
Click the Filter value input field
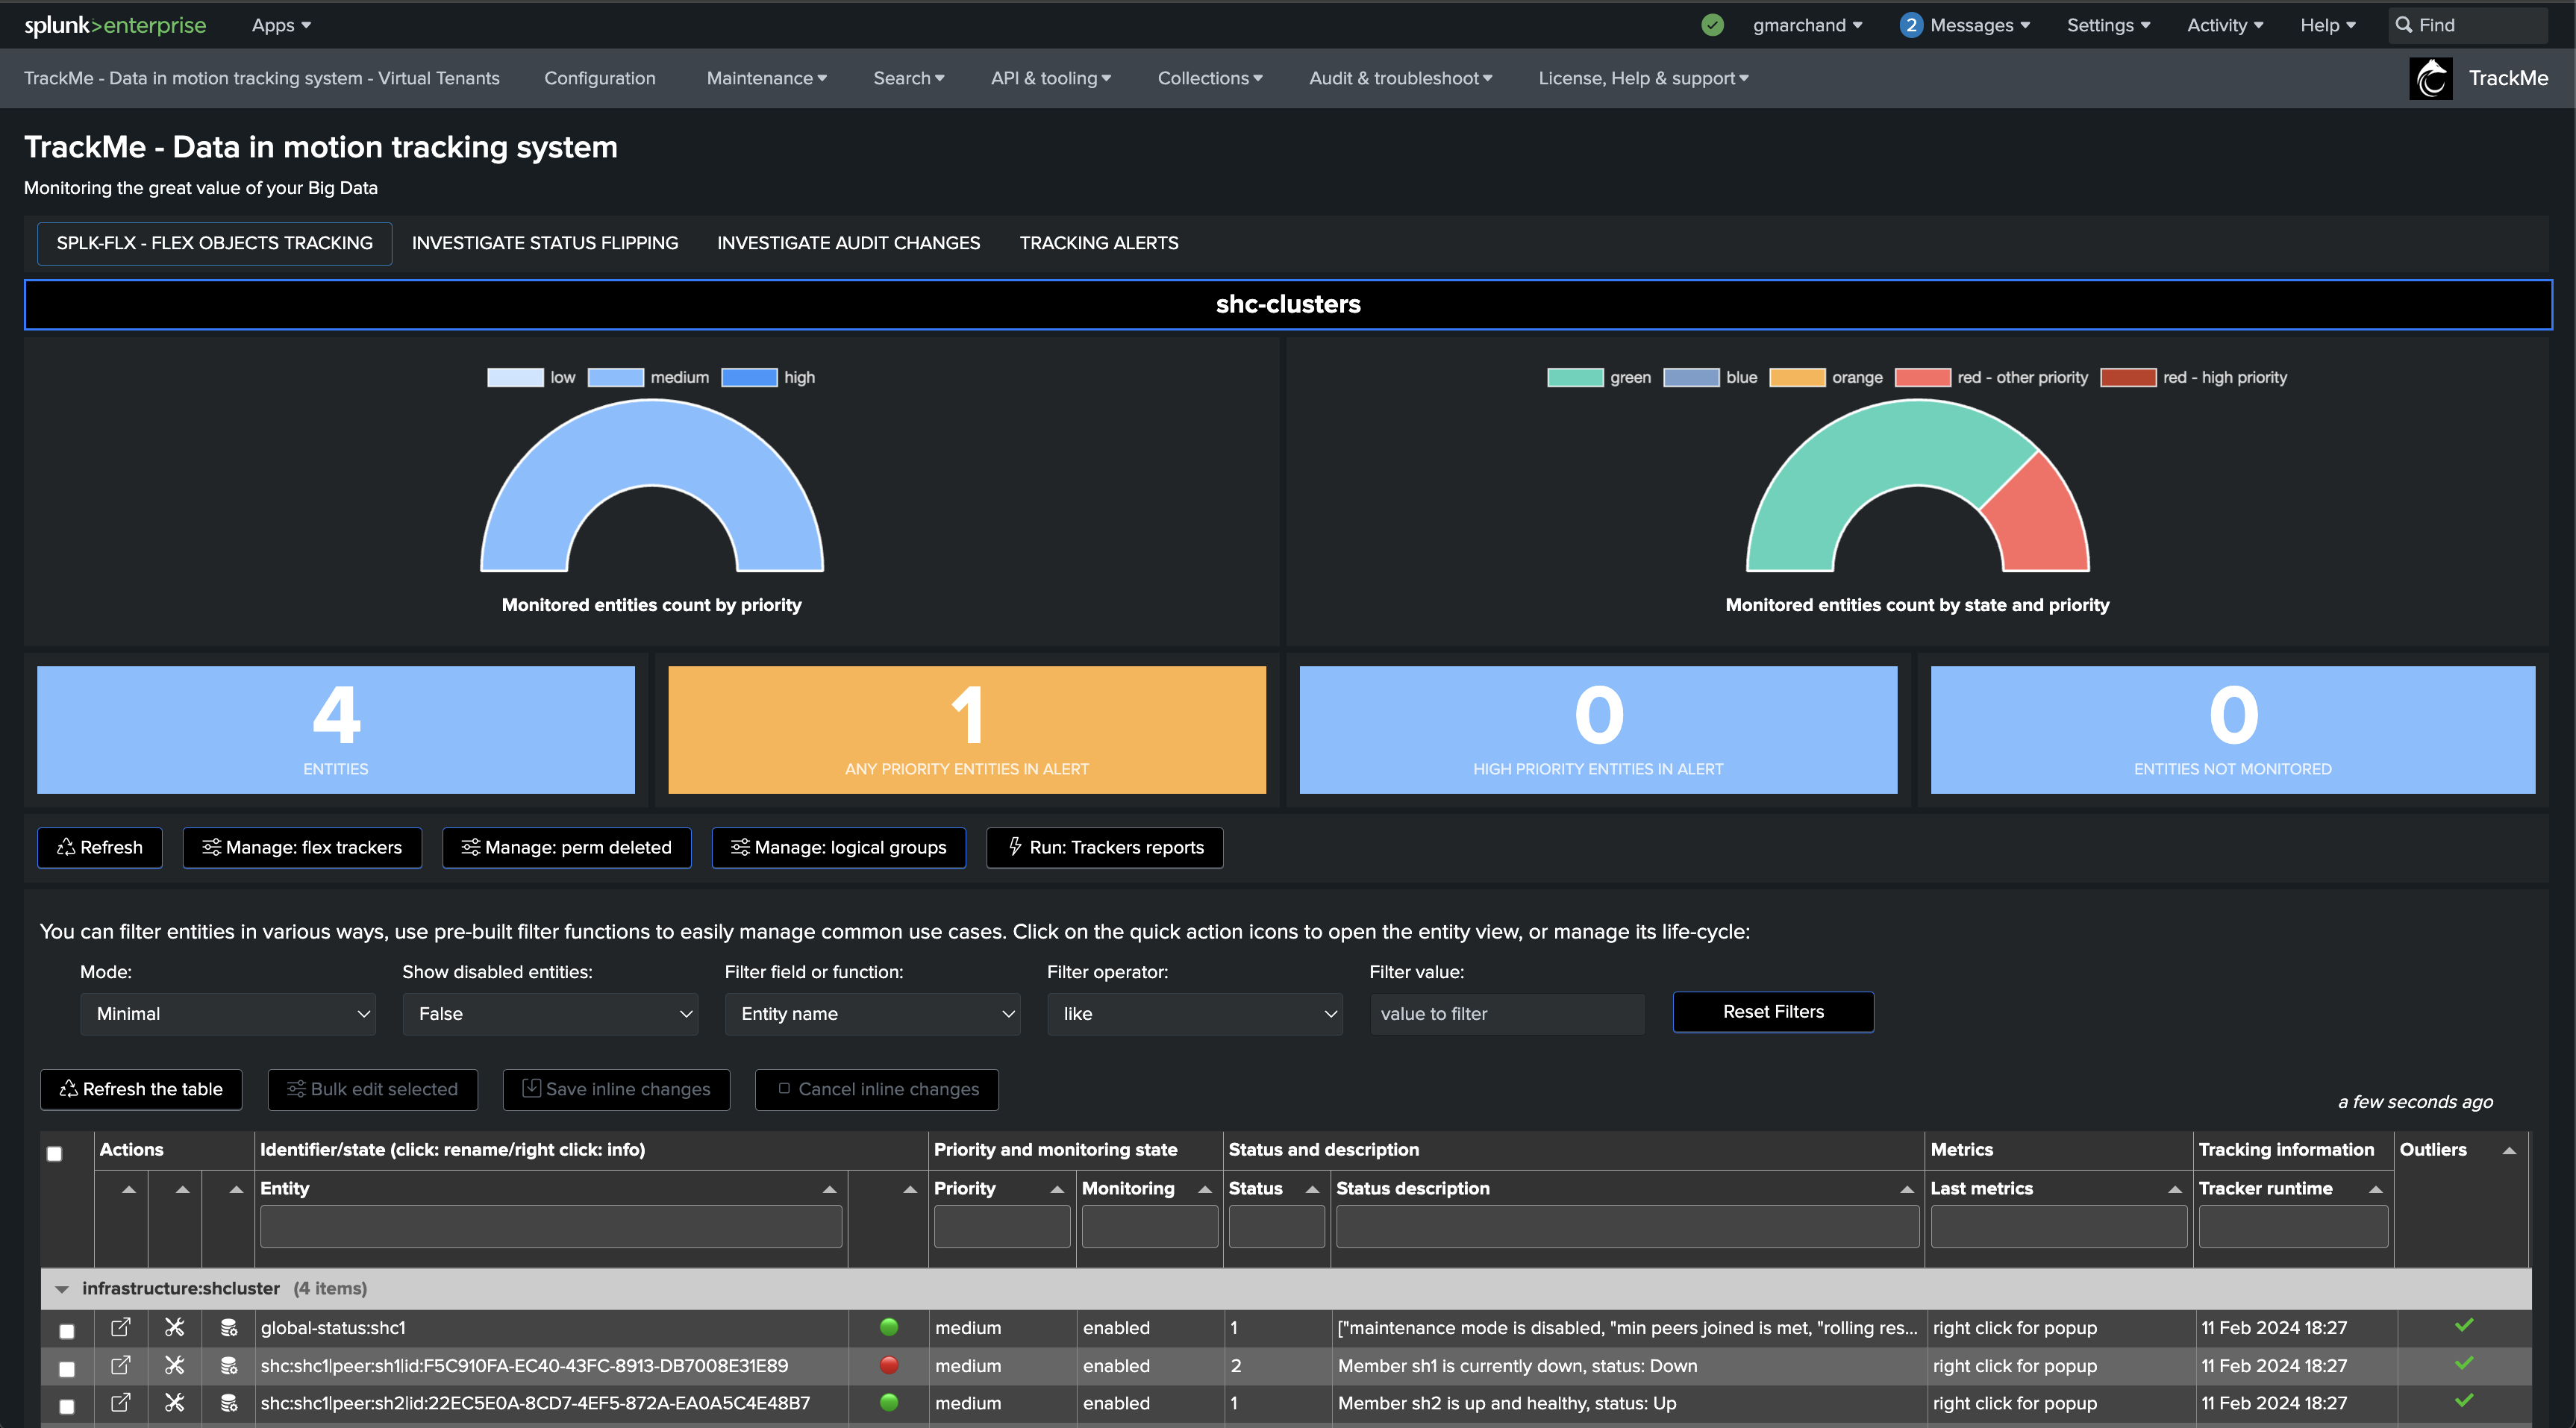click(1507, 1014)
